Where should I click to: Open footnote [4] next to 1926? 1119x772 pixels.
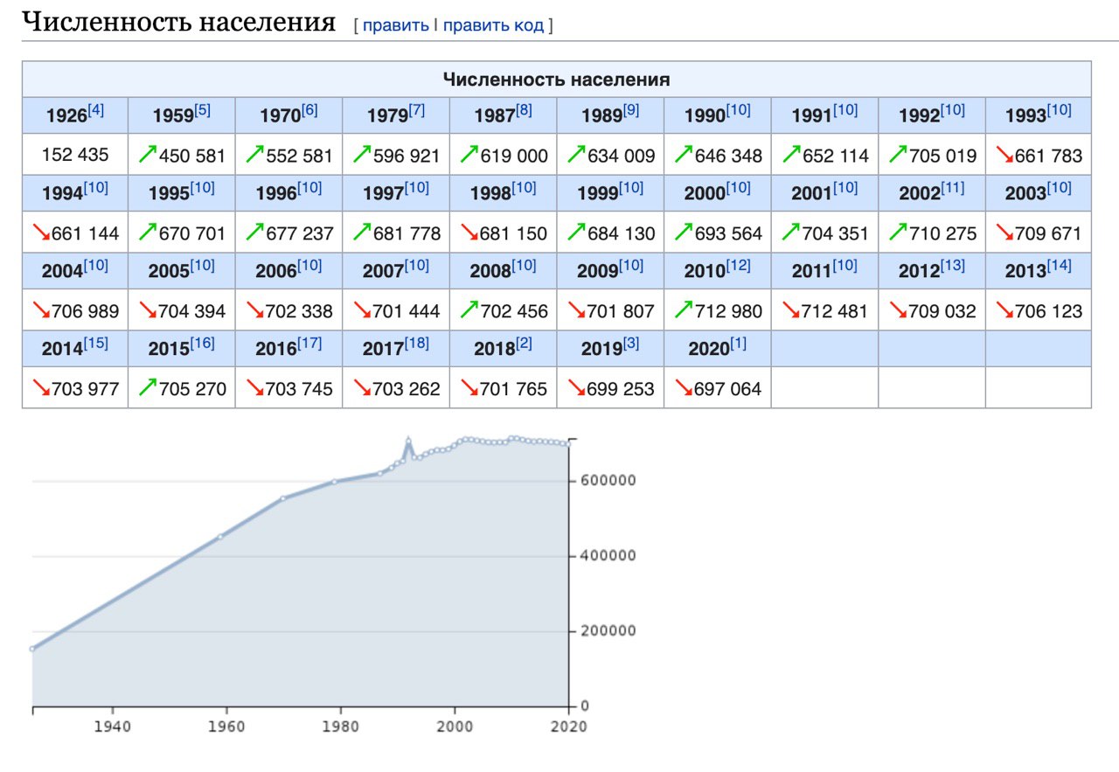[96, 111]
